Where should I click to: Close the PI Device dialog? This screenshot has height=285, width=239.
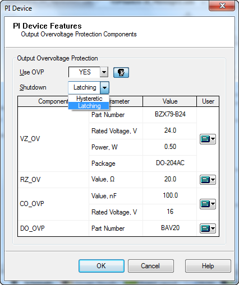tap(222, 6)
